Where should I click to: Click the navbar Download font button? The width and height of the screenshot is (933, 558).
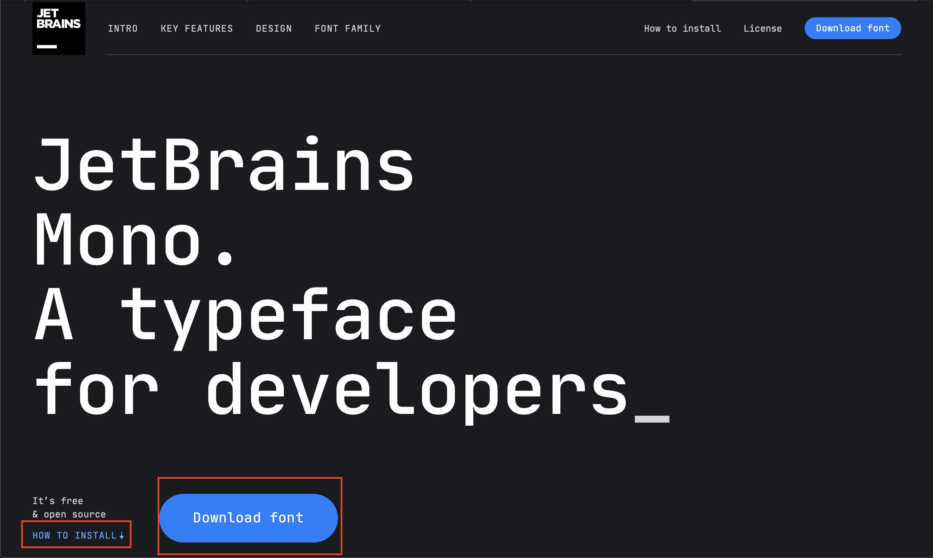tap(853, 29)
